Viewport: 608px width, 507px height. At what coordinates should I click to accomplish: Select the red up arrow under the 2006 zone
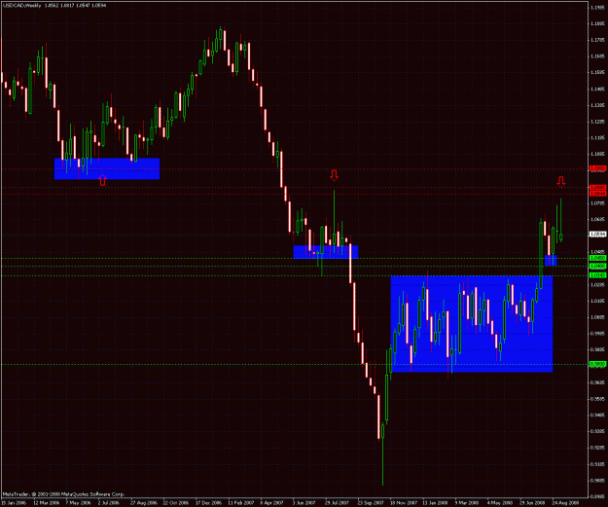tap(102, 180)
